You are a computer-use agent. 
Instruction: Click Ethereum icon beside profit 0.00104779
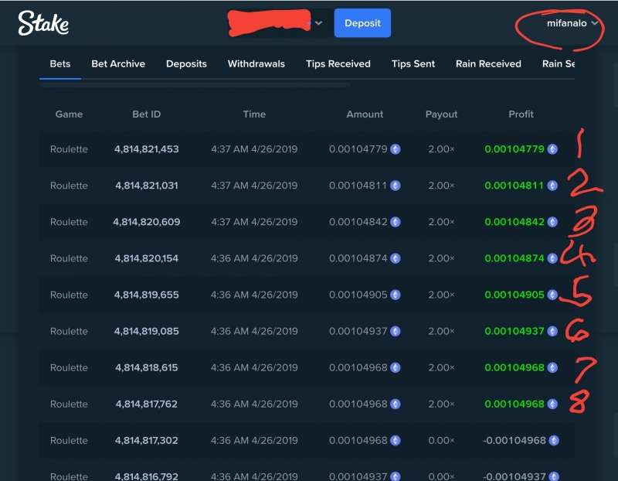[552, 149]
